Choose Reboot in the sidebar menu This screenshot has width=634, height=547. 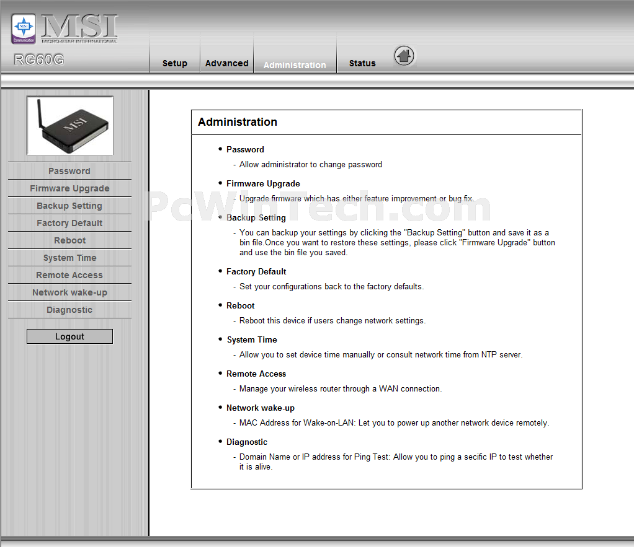coord(69,240)
